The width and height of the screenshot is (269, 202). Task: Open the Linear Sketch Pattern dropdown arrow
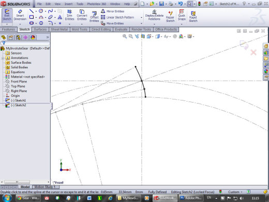(x=141, y=18)
